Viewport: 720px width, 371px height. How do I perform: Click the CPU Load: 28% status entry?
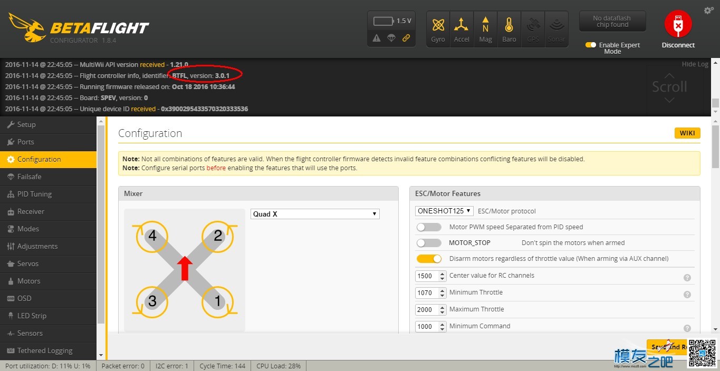[279, 366]
